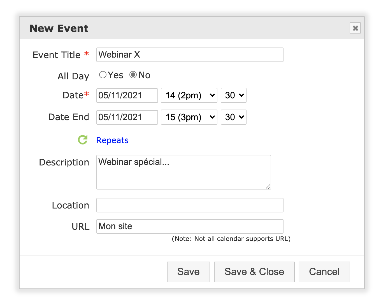Open the start hour dropdown showing 14 (2pm)
Viewport: 381px width, 308px height.
189,95
